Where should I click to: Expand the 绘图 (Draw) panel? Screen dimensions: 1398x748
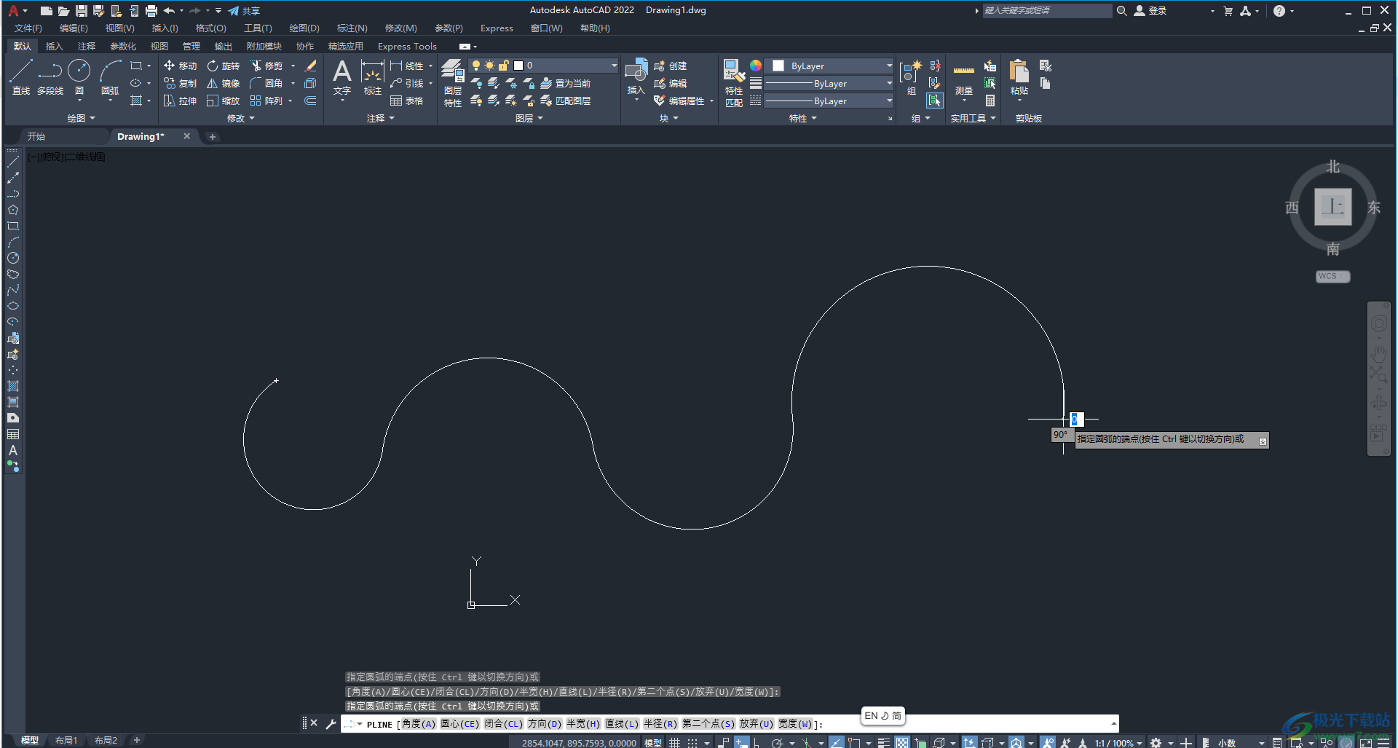coord(81,118)
